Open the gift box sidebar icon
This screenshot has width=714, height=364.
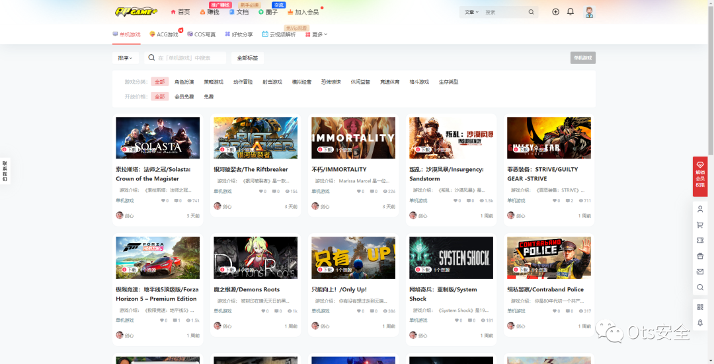coord(700,256)
